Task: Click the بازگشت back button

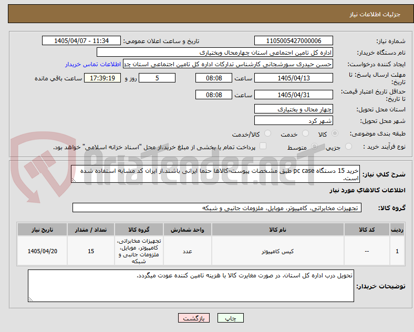Action: tap(194, 318)
